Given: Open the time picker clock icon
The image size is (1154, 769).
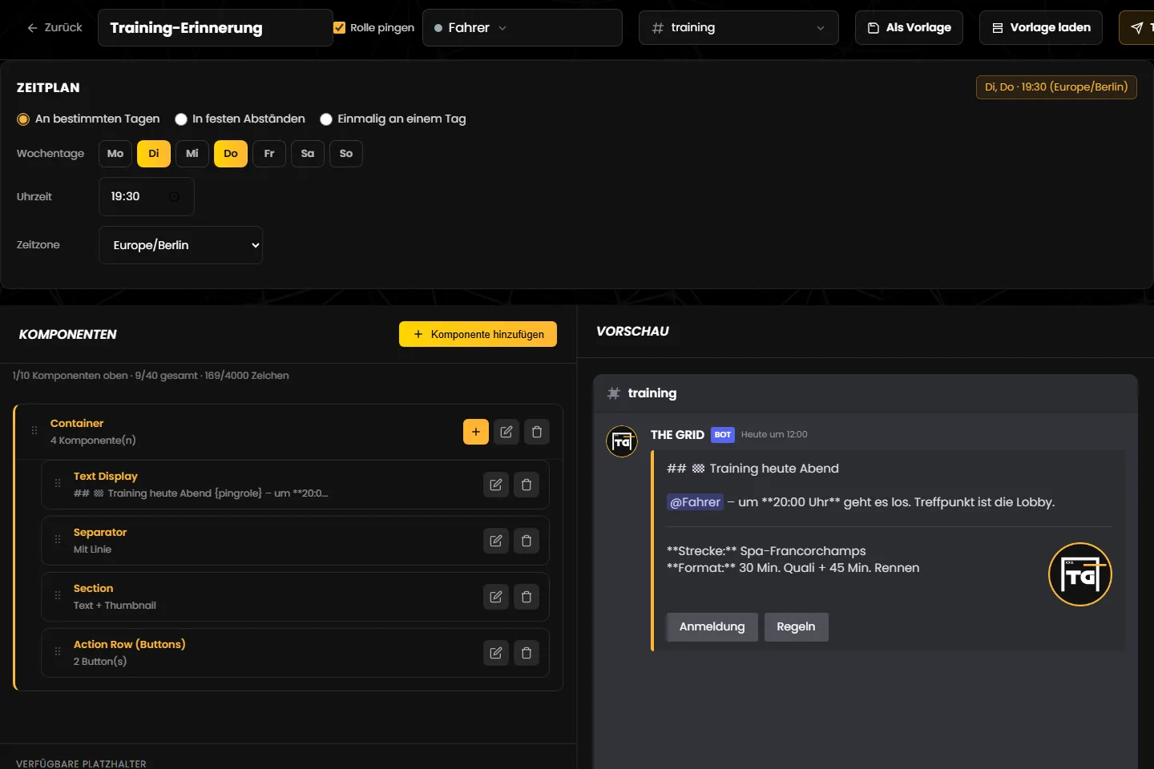Looking at the screenshot, I should point(174,196).
